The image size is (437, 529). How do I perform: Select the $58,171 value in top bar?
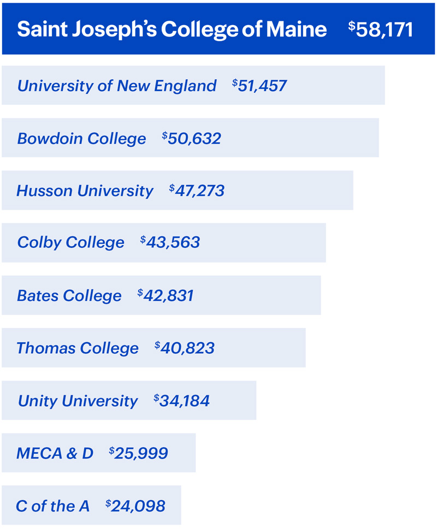(x=381, y=29)
